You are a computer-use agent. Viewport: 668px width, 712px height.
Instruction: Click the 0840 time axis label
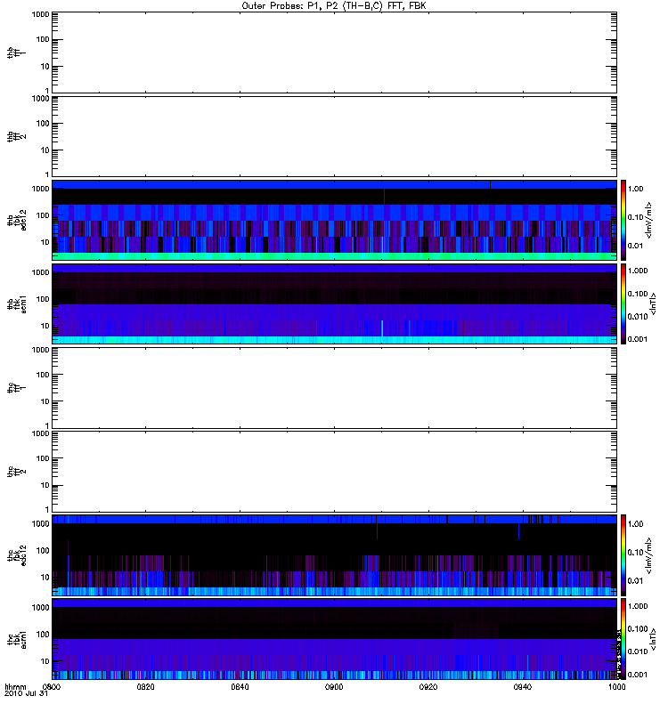pos(240,686)
